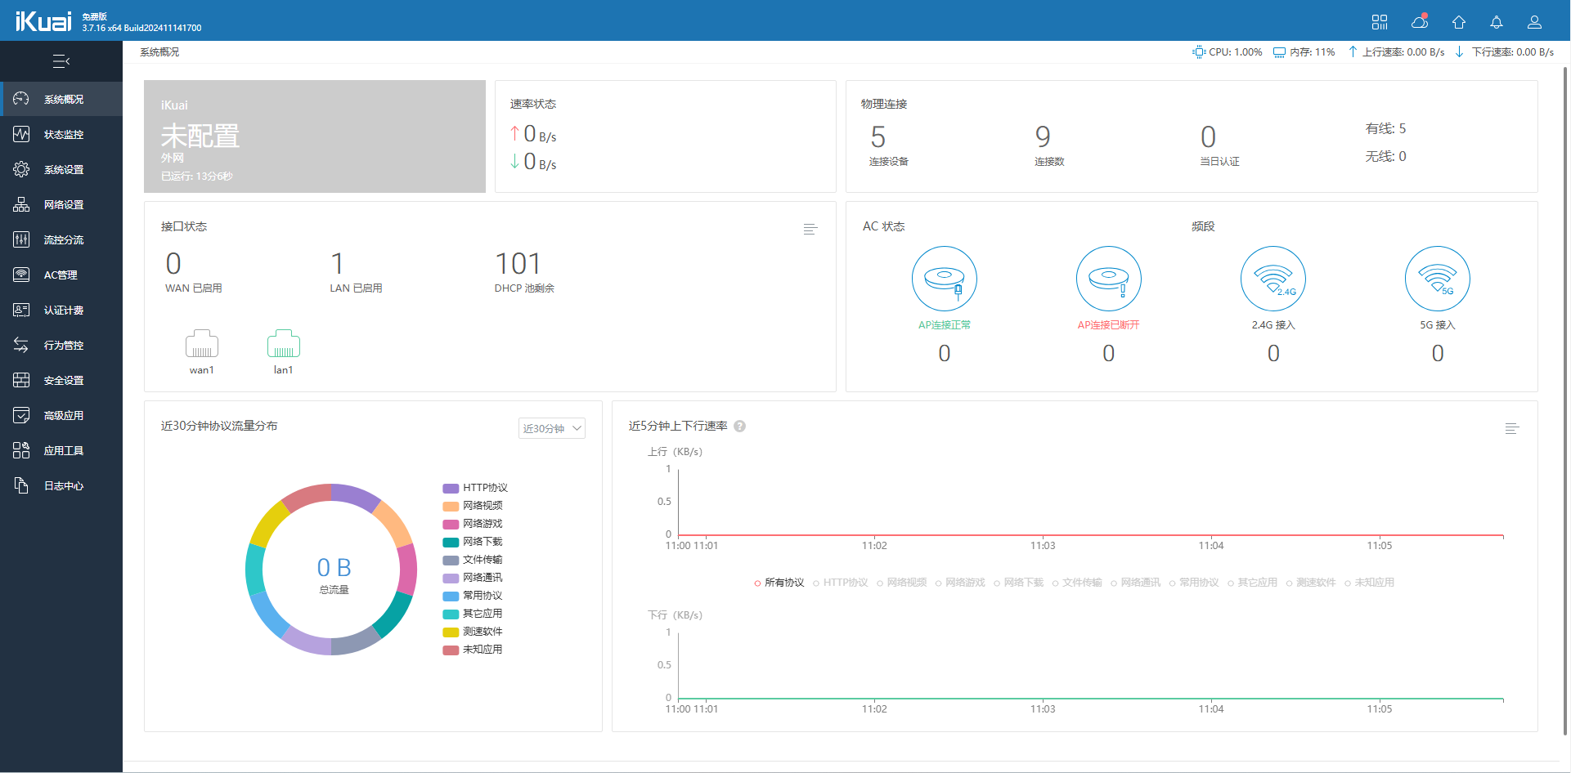Collapse the sidebar with the hamburger icon
The height and width of the screenshot is (773, 1571).
pyautogui.click(x=61, y=61)
